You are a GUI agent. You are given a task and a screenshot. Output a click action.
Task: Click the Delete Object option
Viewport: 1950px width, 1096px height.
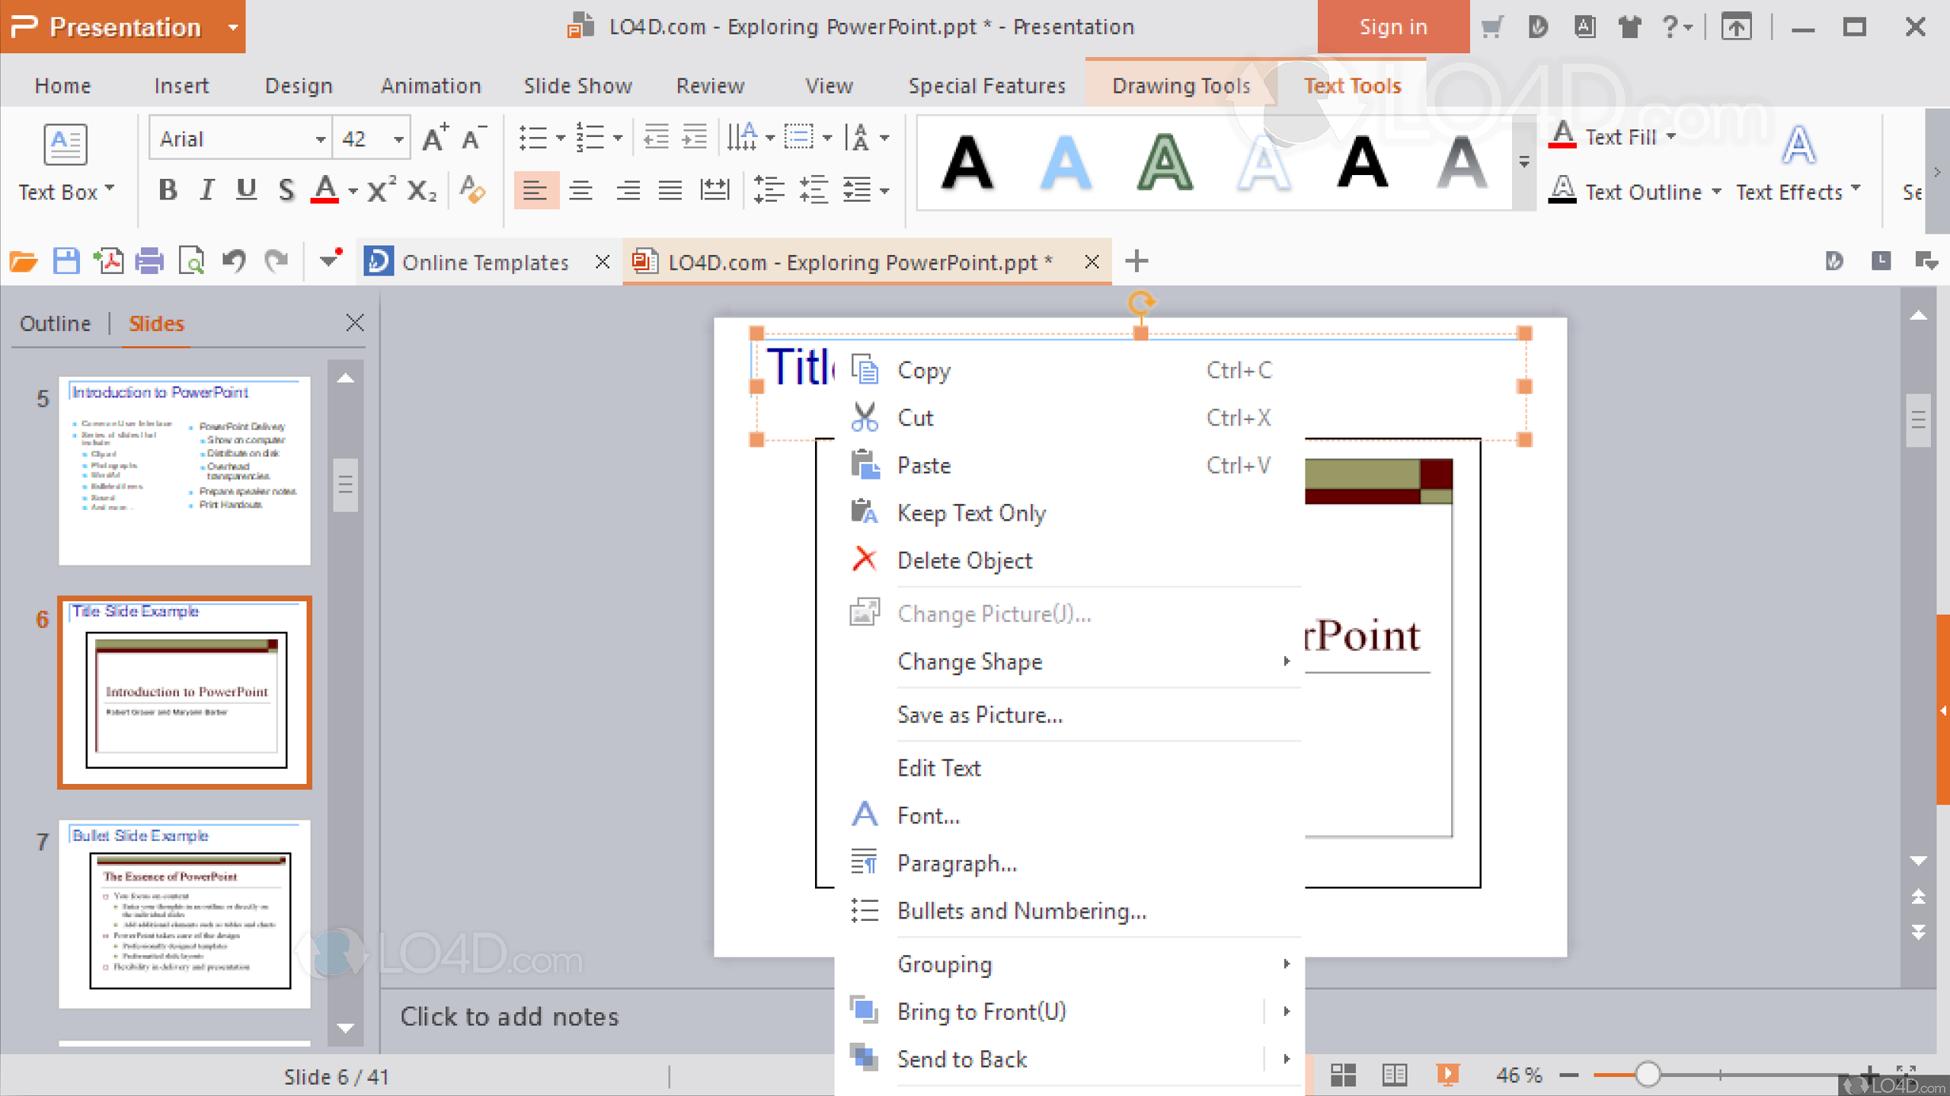(964, 561)
